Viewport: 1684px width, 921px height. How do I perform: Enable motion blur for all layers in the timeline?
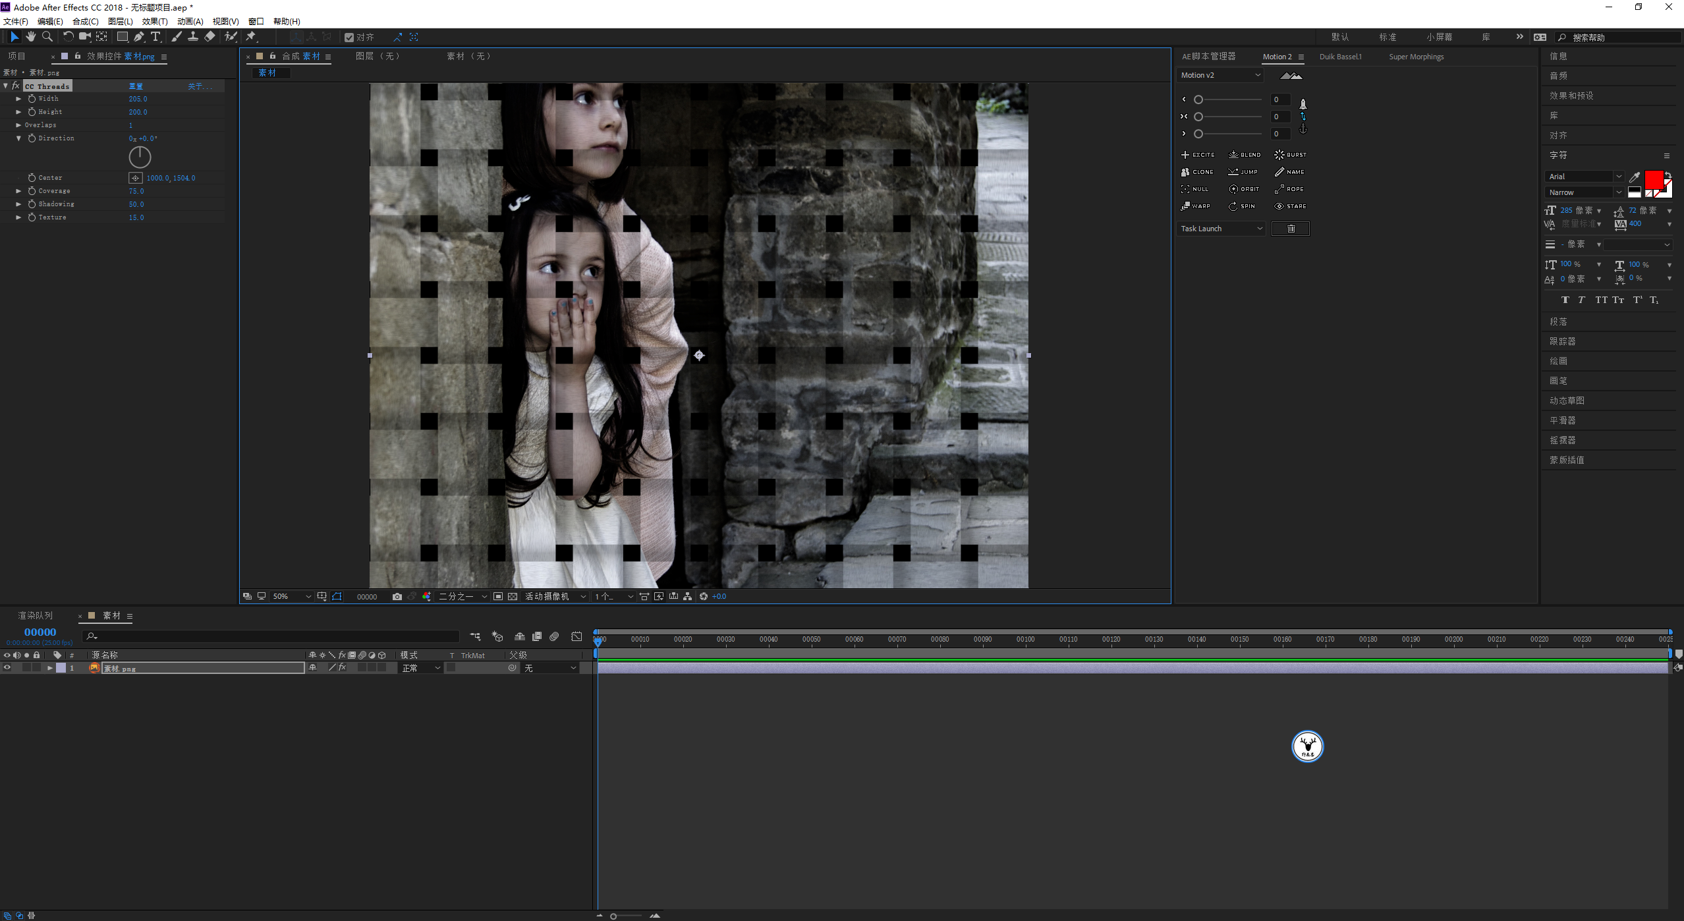pos(554,636)
